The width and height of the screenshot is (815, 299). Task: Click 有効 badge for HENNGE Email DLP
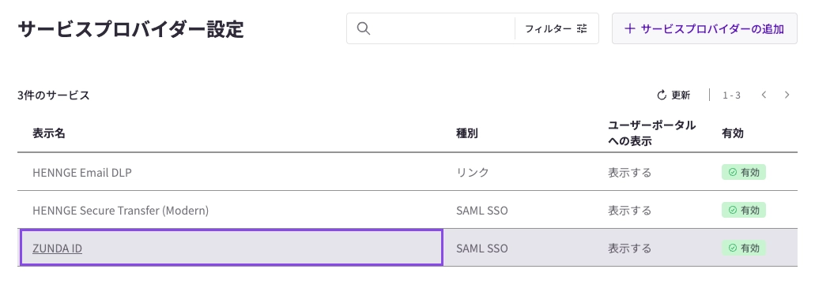click(x=744, y=172)
